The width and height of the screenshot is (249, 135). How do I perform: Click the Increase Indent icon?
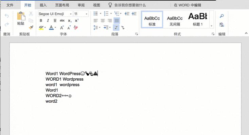(134, 14)
